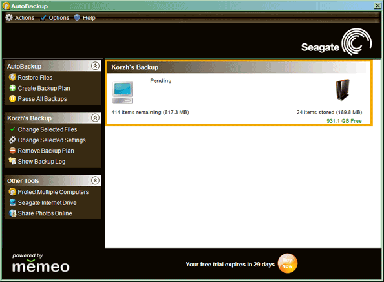Click the destination Seagate drive image
The image size is (384, 282).
[x=343, y=90]
